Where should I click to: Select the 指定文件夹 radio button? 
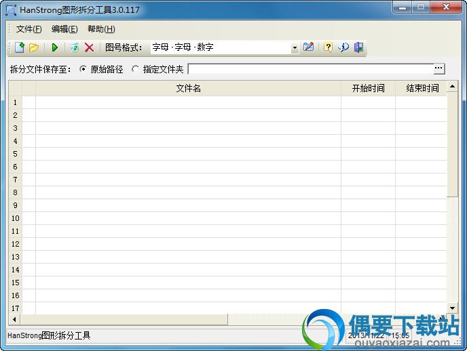point(135,69)
